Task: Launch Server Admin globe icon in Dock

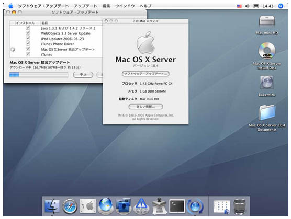Action: 105,206
